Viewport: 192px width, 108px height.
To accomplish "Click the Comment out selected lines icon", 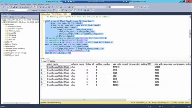I will point(79,10).
